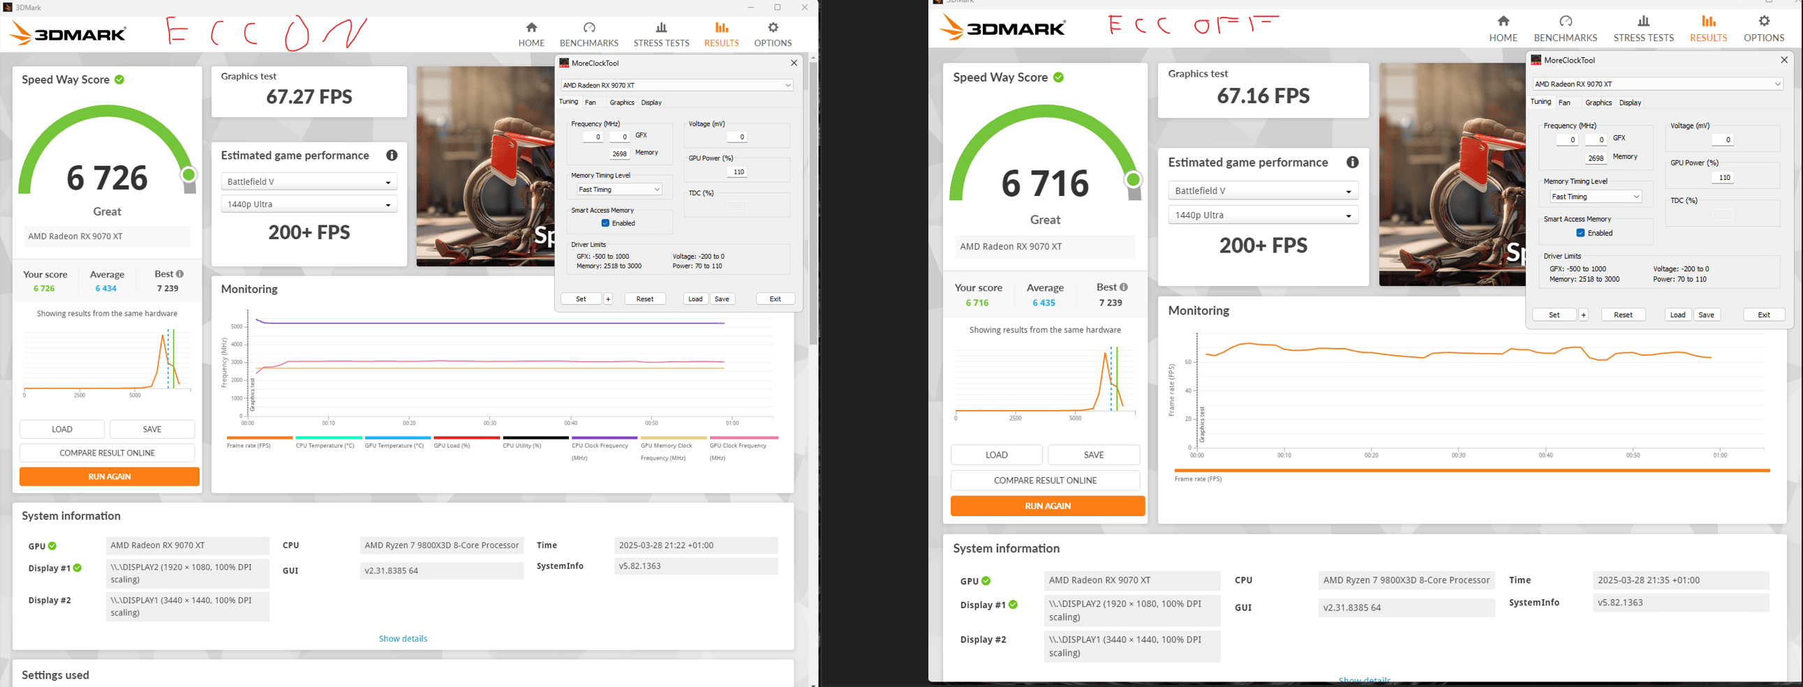The height and width of the screenshot is (687, 1803).
Task: Click the green check beside GPU in left System information
Action: pyautogui.click(x=52, y=545)
